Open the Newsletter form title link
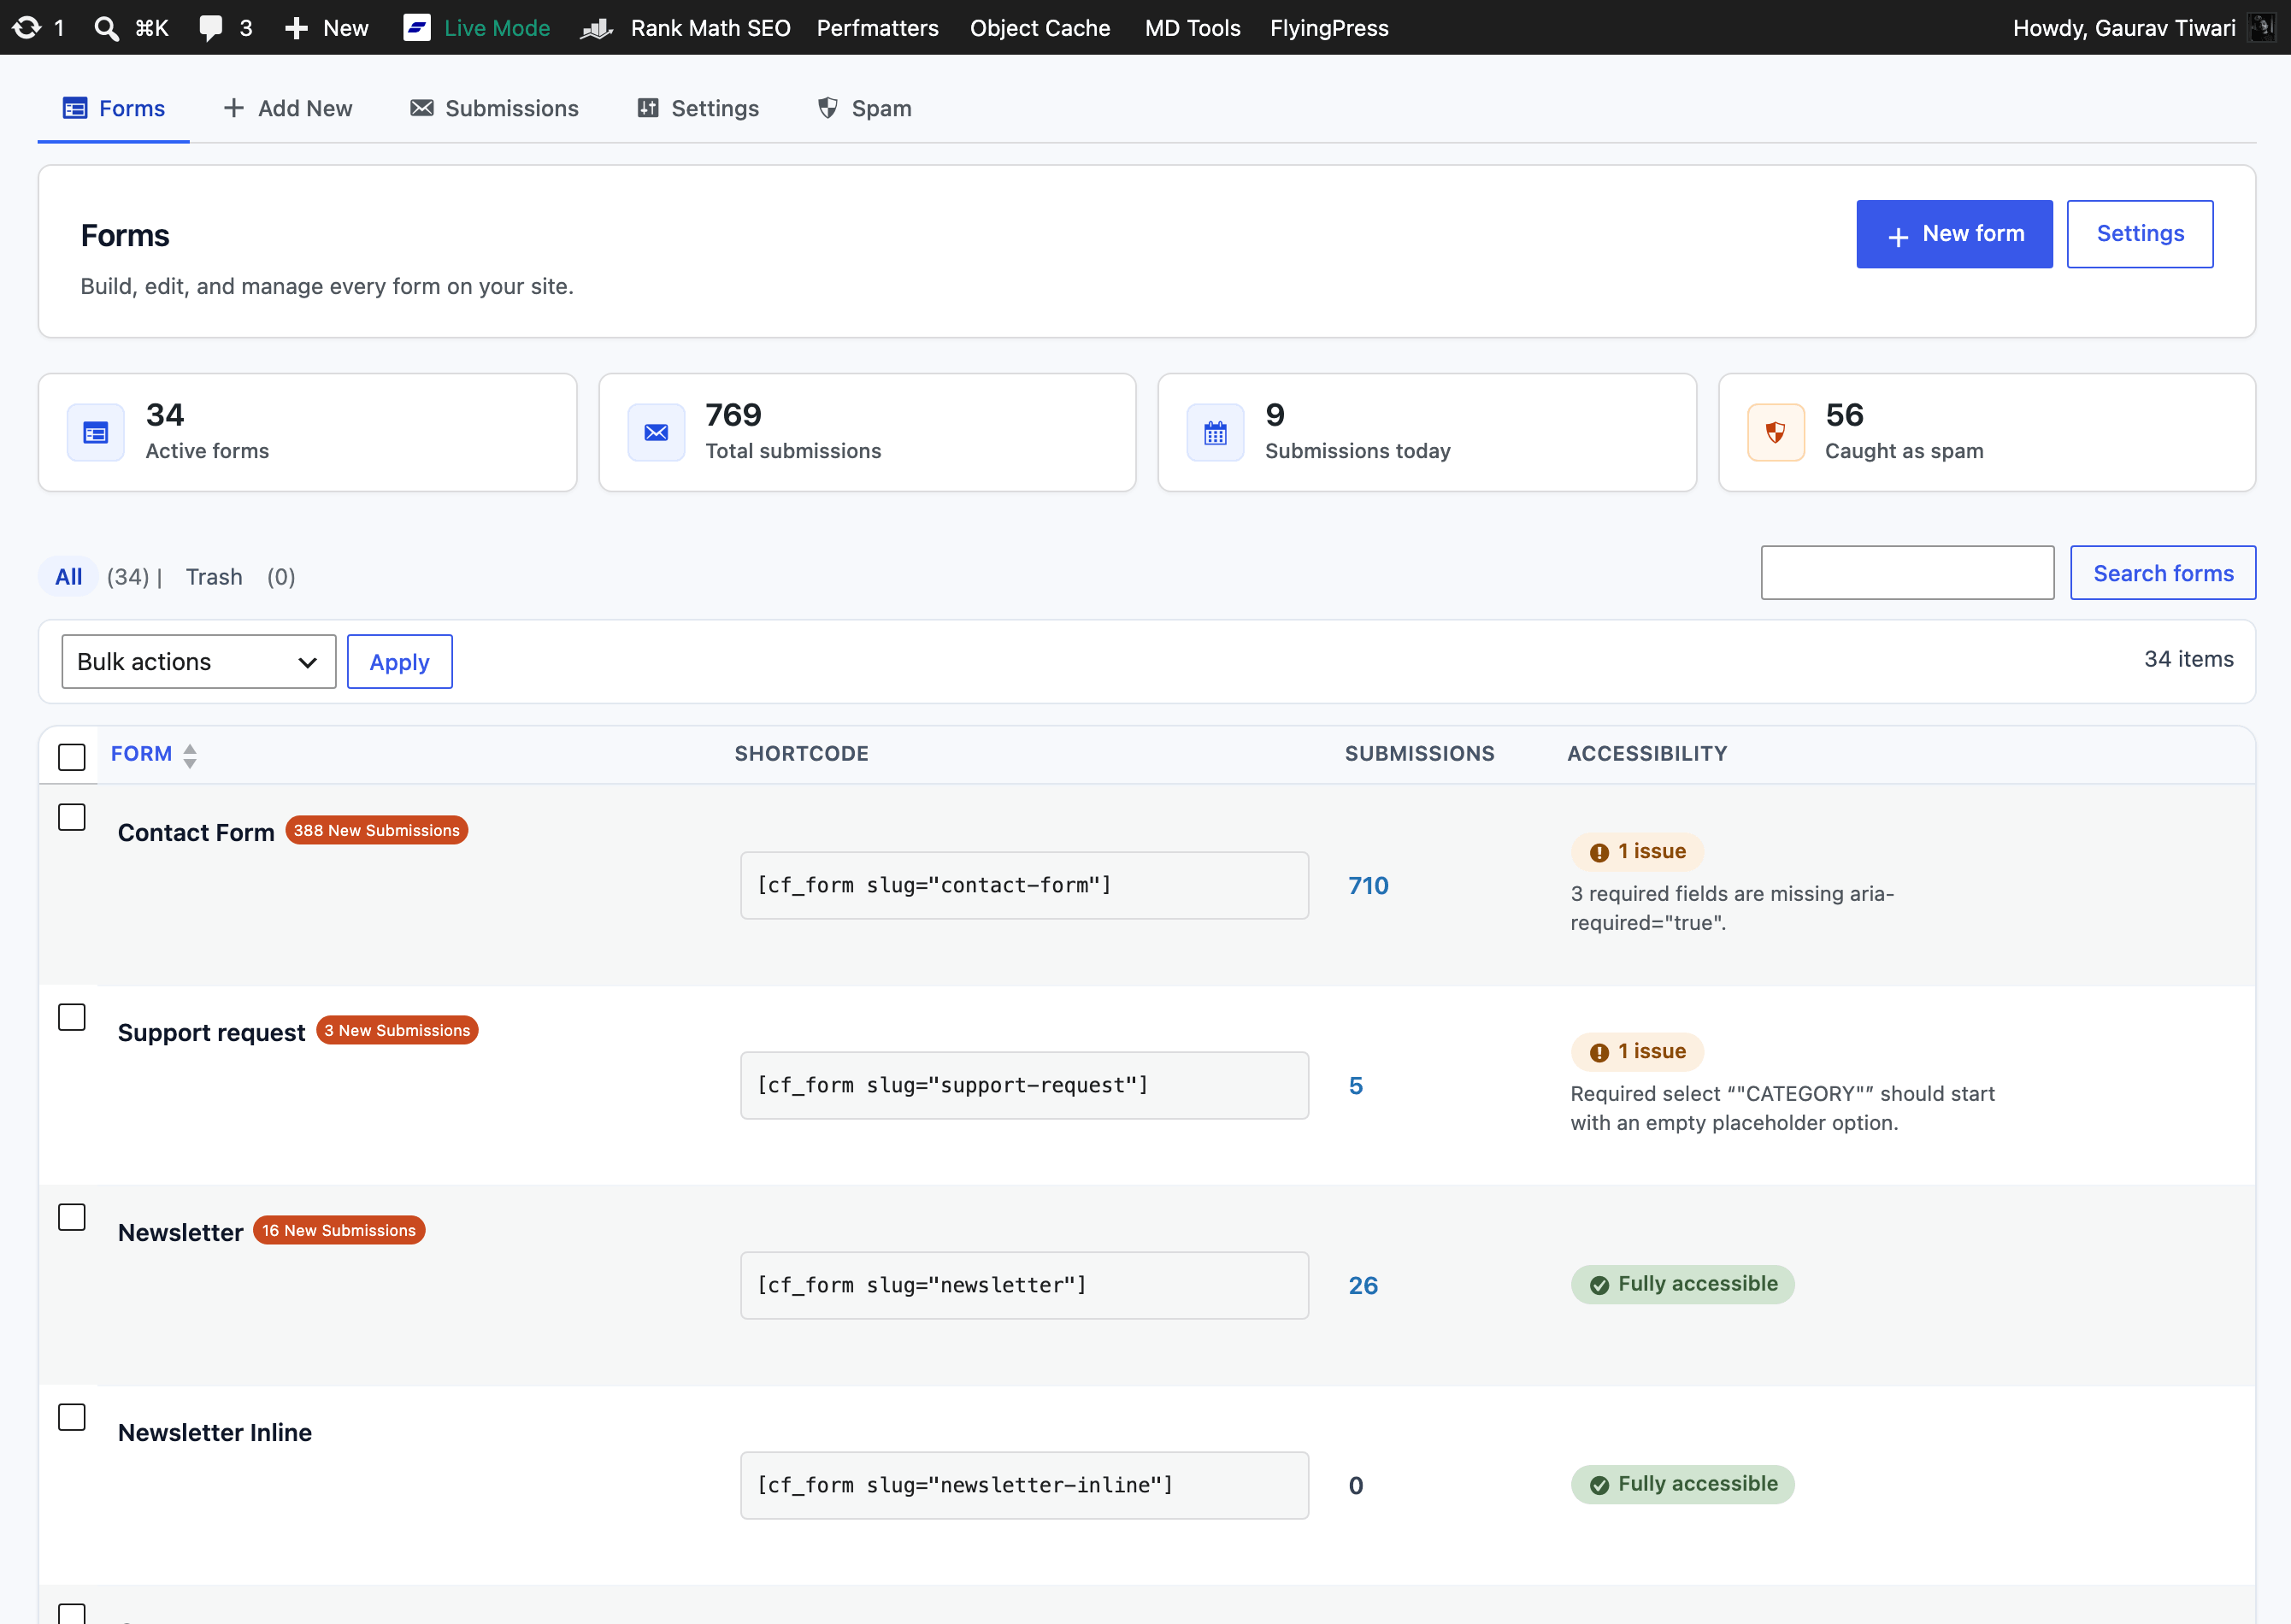 point(180,1232)
